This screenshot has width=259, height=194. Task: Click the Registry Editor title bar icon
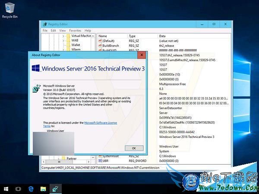click(x=45, y=24)
